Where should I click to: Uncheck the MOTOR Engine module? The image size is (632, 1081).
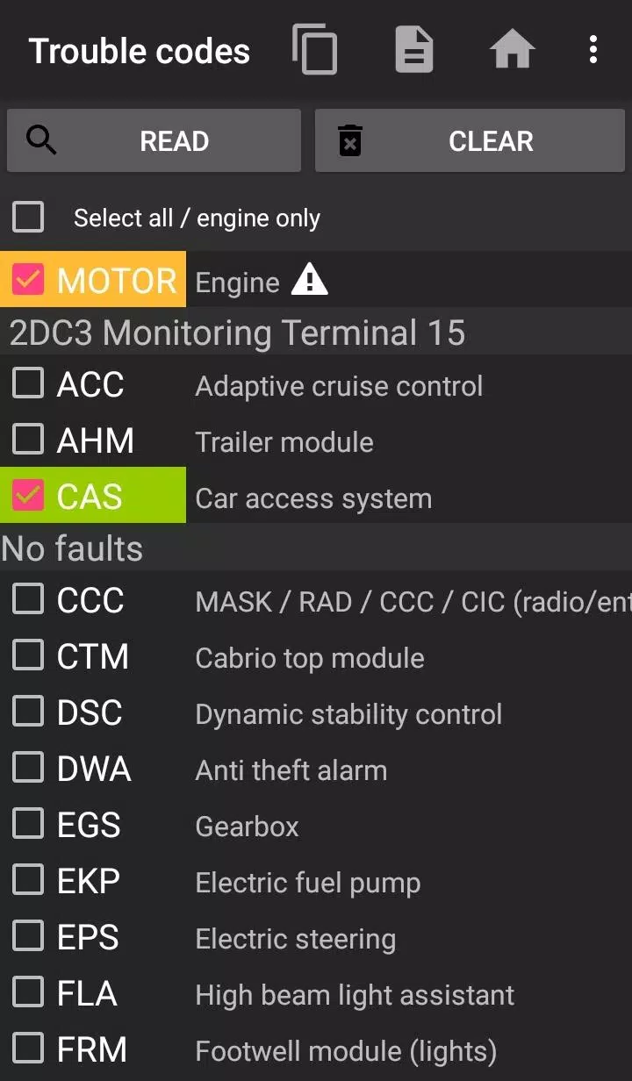(x=27, y=279)
